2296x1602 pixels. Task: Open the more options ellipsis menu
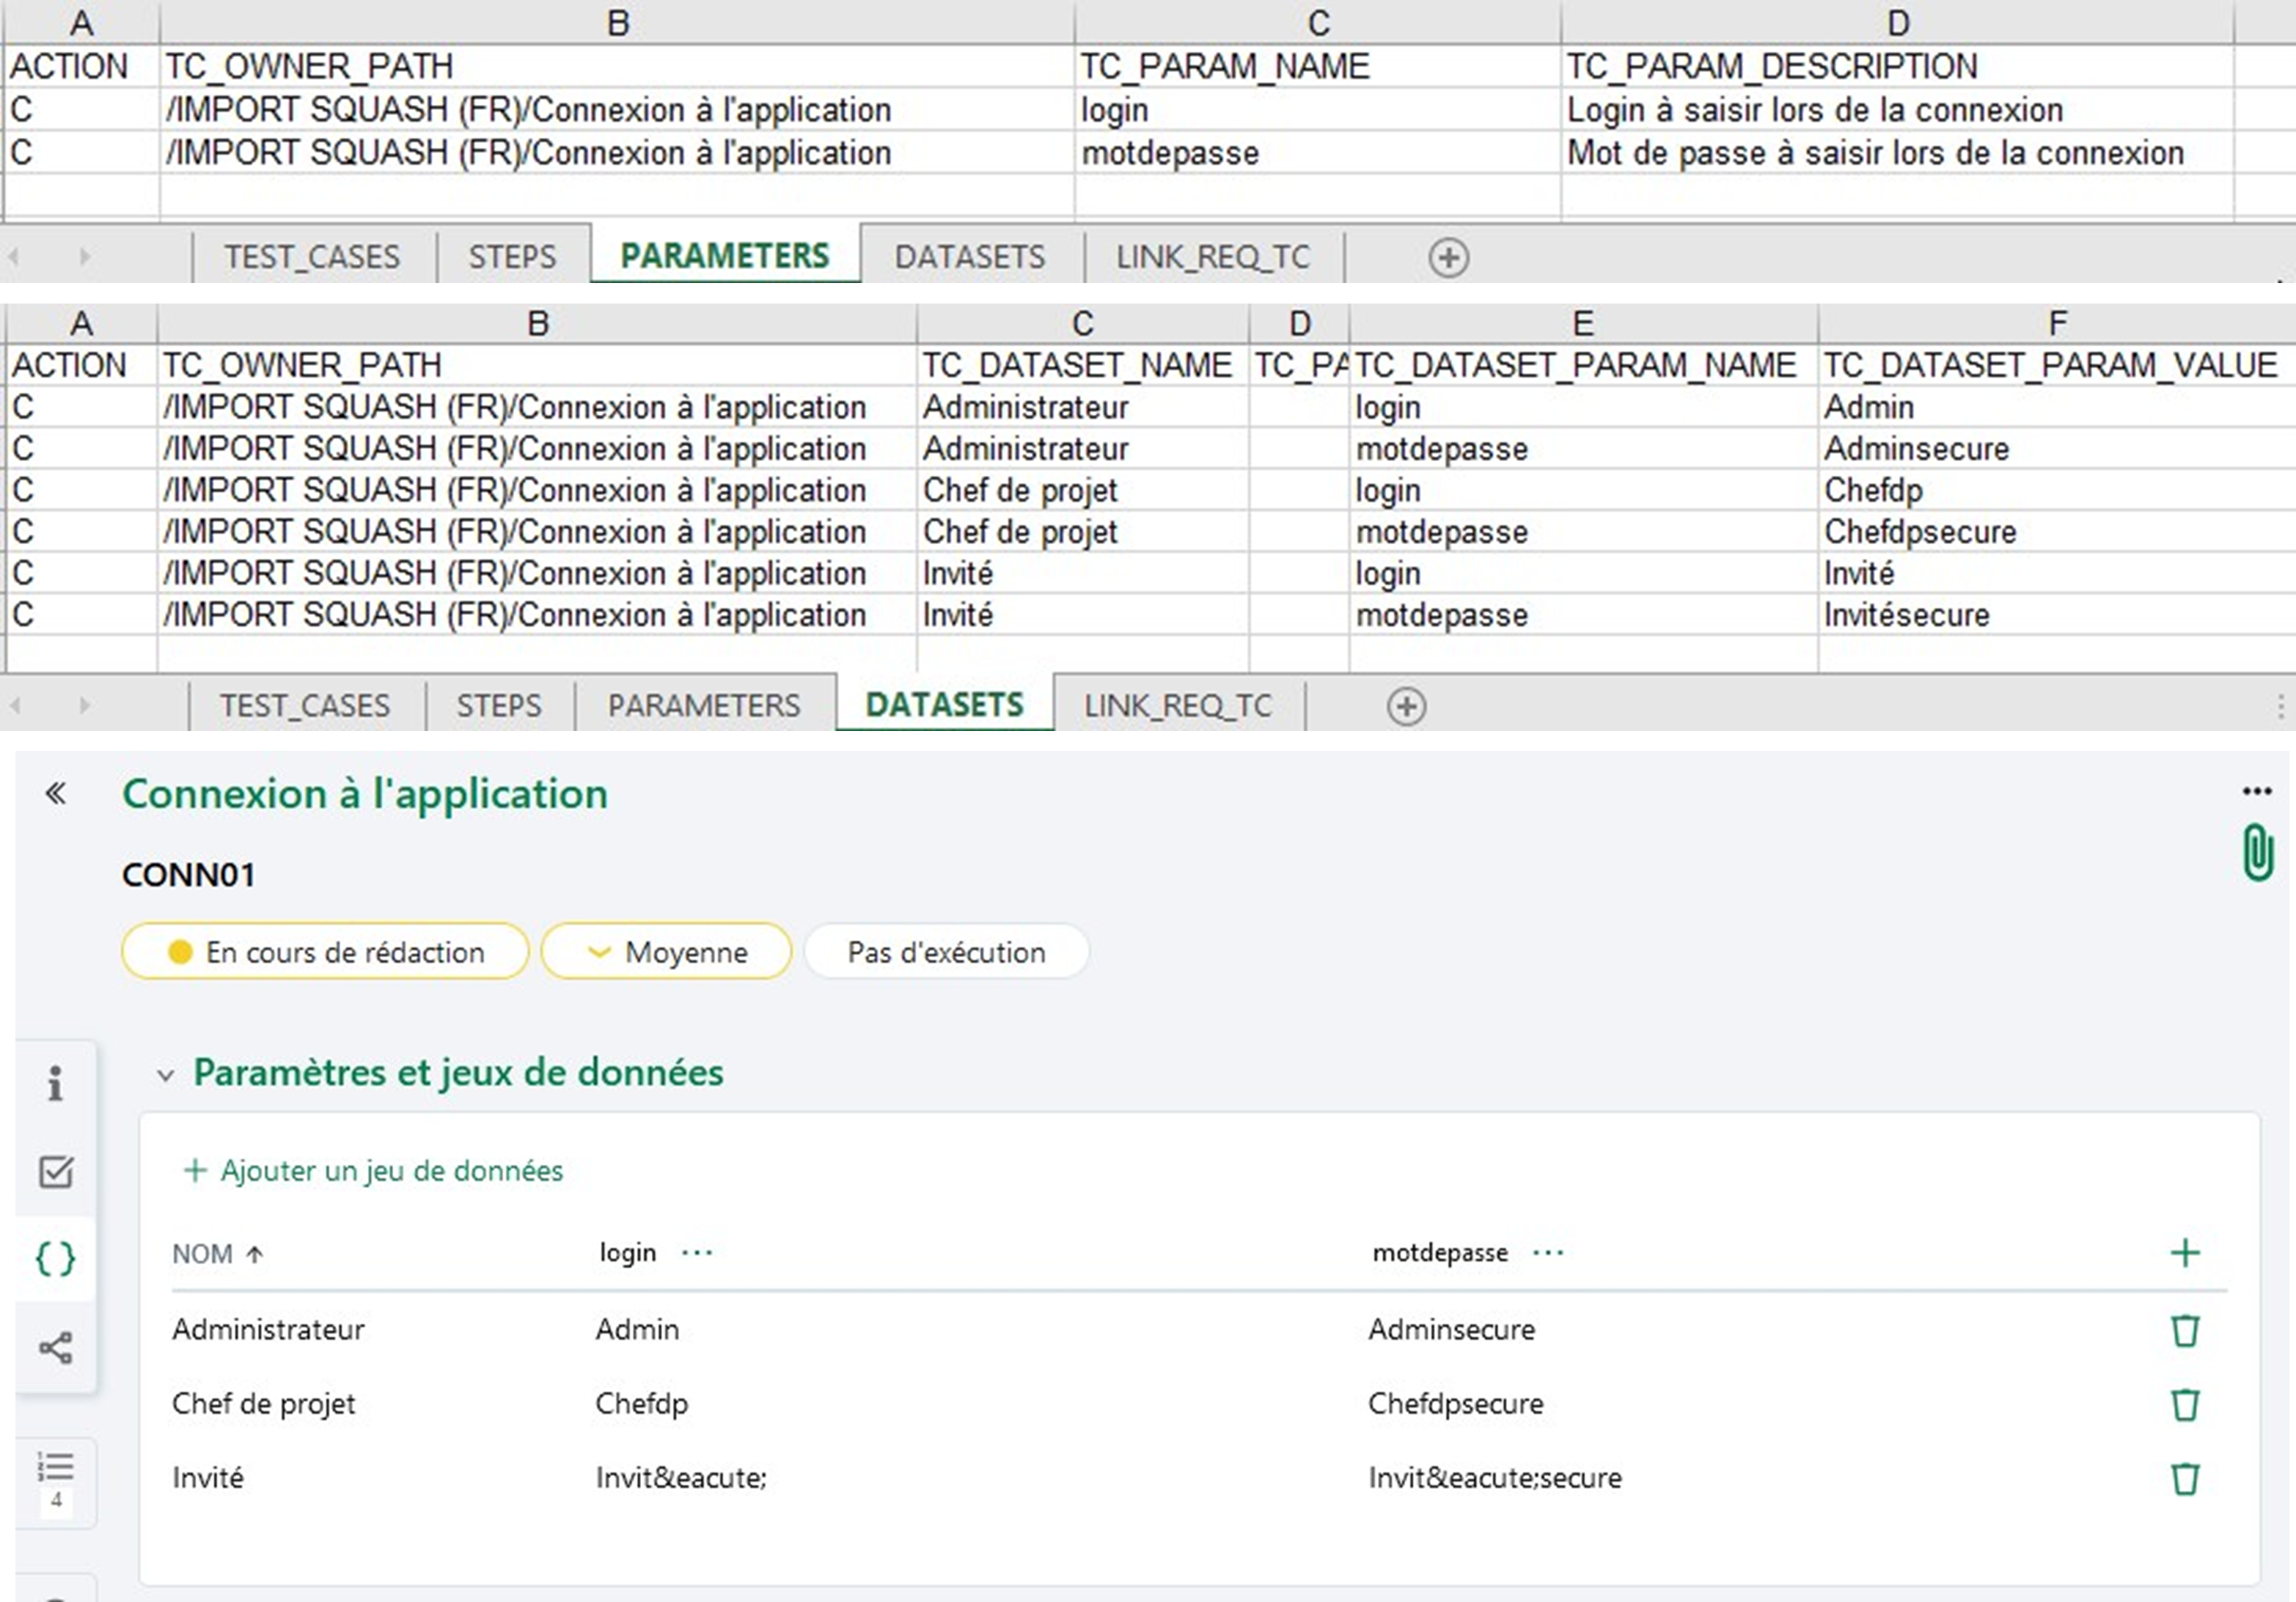click(x=2258, y=790)
